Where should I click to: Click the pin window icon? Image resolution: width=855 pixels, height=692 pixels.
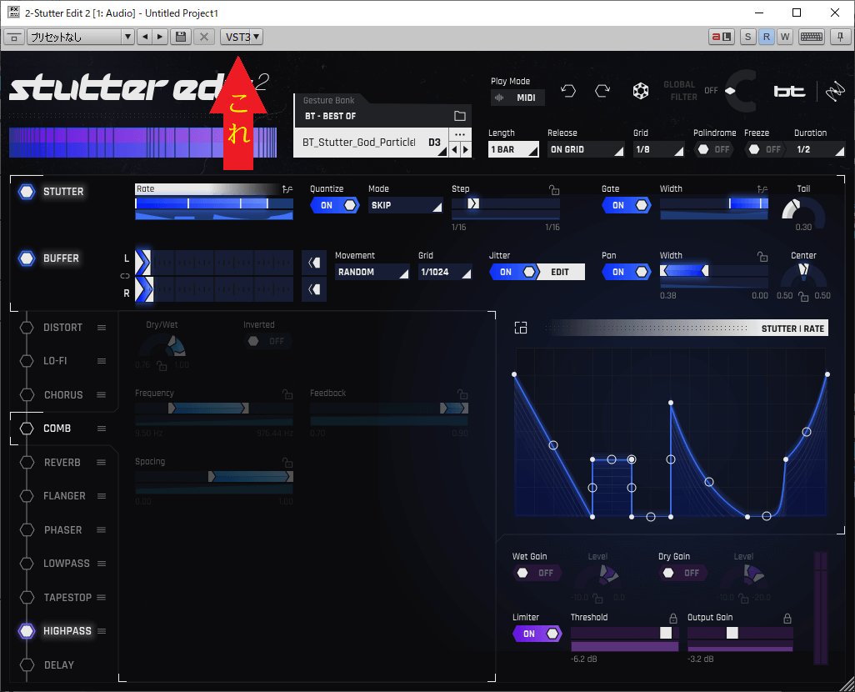click(x=840, y=37)
